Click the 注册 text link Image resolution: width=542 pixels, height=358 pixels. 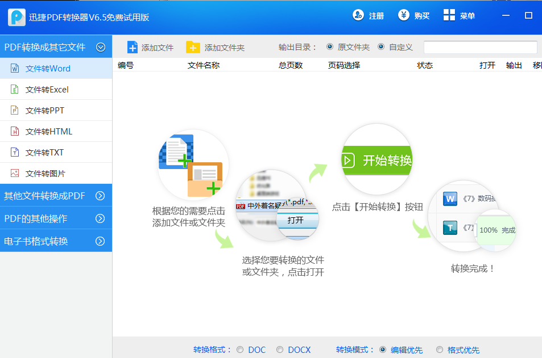click(x=376, y=16)
